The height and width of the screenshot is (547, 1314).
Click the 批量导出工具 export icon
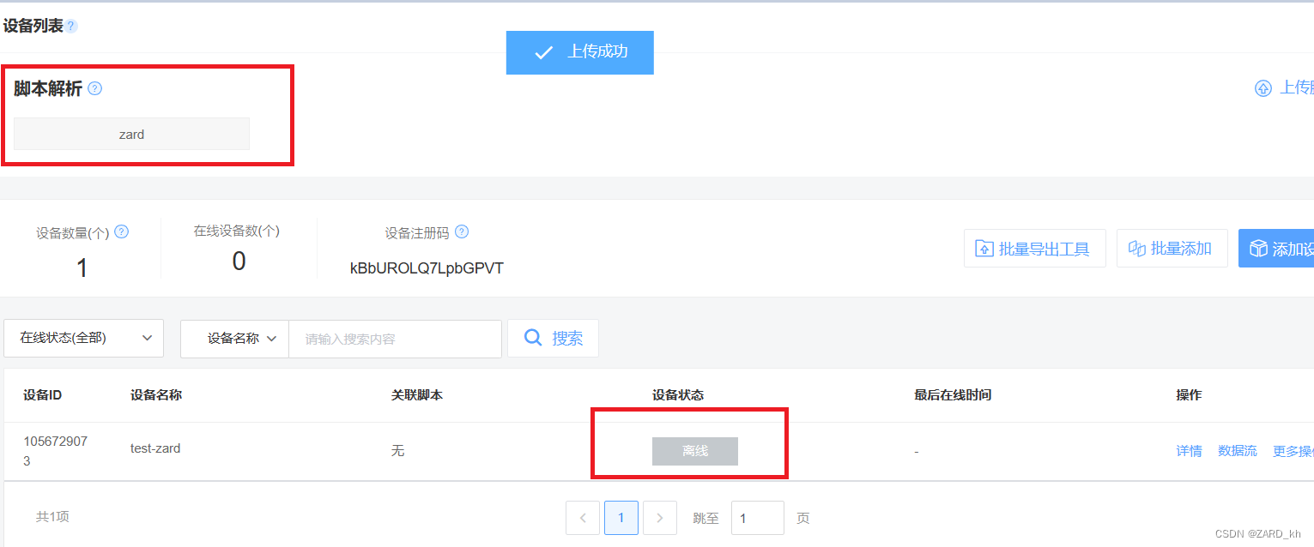984,249
